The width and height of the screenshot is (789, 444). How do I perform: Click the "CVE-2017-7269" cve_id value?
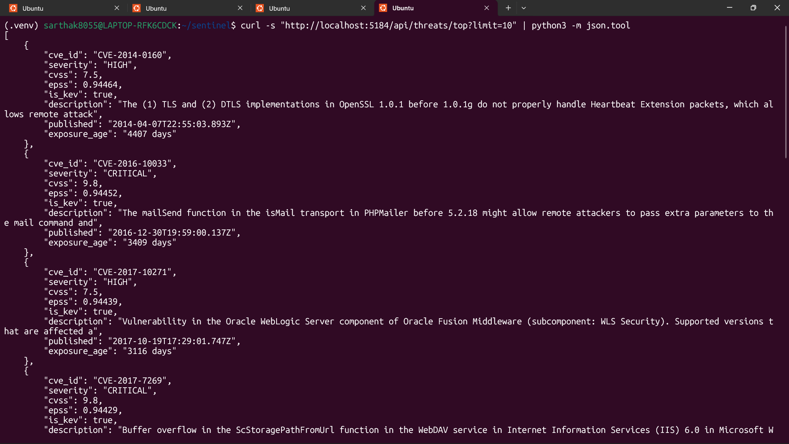click(130, 381)
